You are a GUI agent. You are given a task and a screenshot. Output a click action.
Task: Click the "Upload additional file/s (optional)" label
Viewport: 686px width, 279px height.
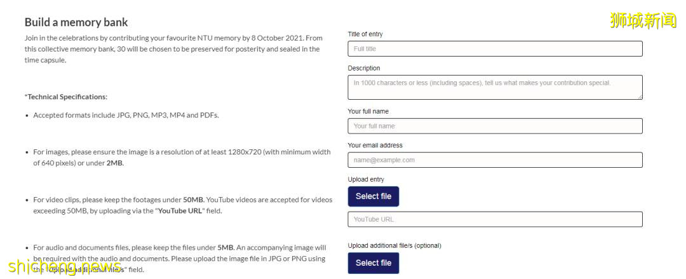tap(394, 245)
